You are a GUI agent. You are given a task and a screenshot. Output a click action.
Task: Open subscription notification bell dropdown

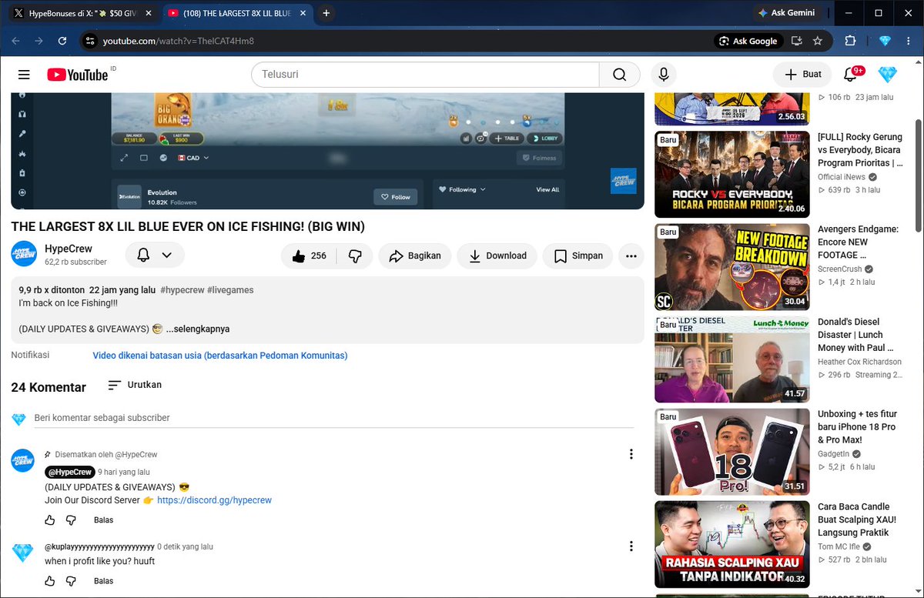tap(155, 255)
